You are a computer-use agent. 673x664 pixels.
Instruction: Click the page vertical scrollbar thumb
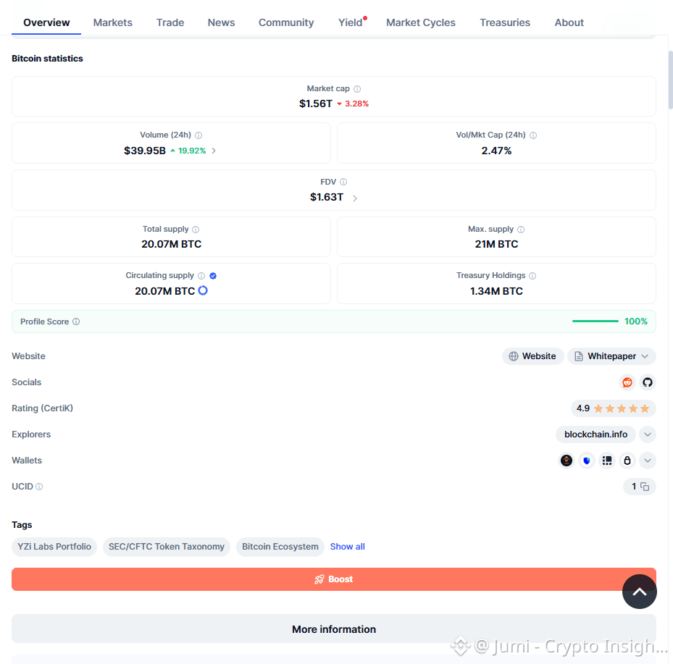pyautogui.click(x=670, y=80)
